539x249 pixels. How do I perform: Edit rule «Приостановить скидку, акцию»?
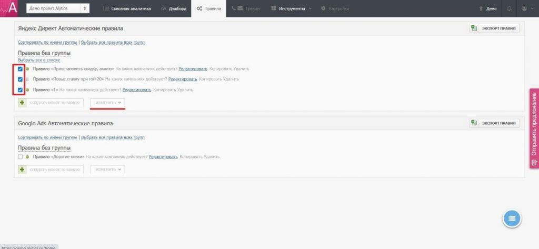click(x=193, y=69)
